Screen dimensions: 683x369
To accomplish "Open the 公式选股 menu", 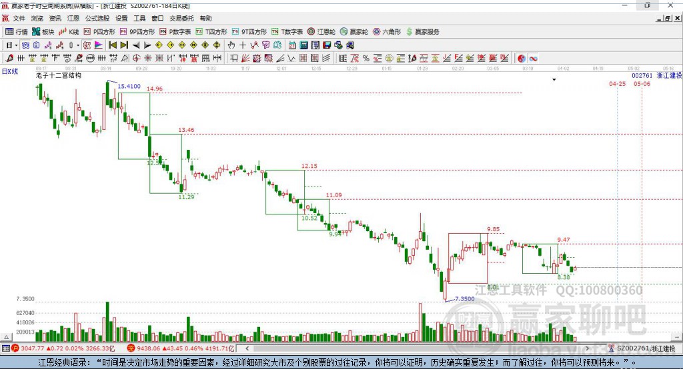I will [97, 18].
